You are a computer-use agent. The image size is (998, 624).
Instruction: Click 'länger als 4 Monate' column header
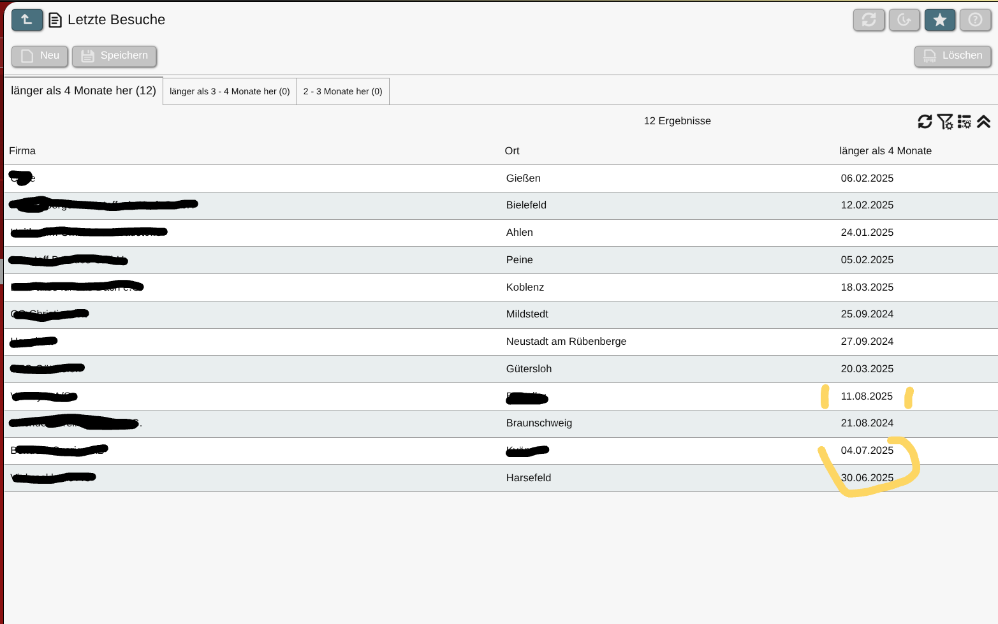click(885, 151)
